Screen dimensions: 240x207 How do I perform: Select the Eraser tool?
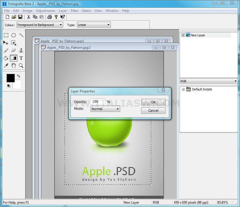[14, 50]
